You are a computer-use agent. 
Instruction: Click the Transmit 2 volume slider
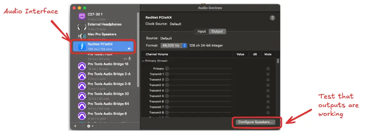click(x=198, y=79)
